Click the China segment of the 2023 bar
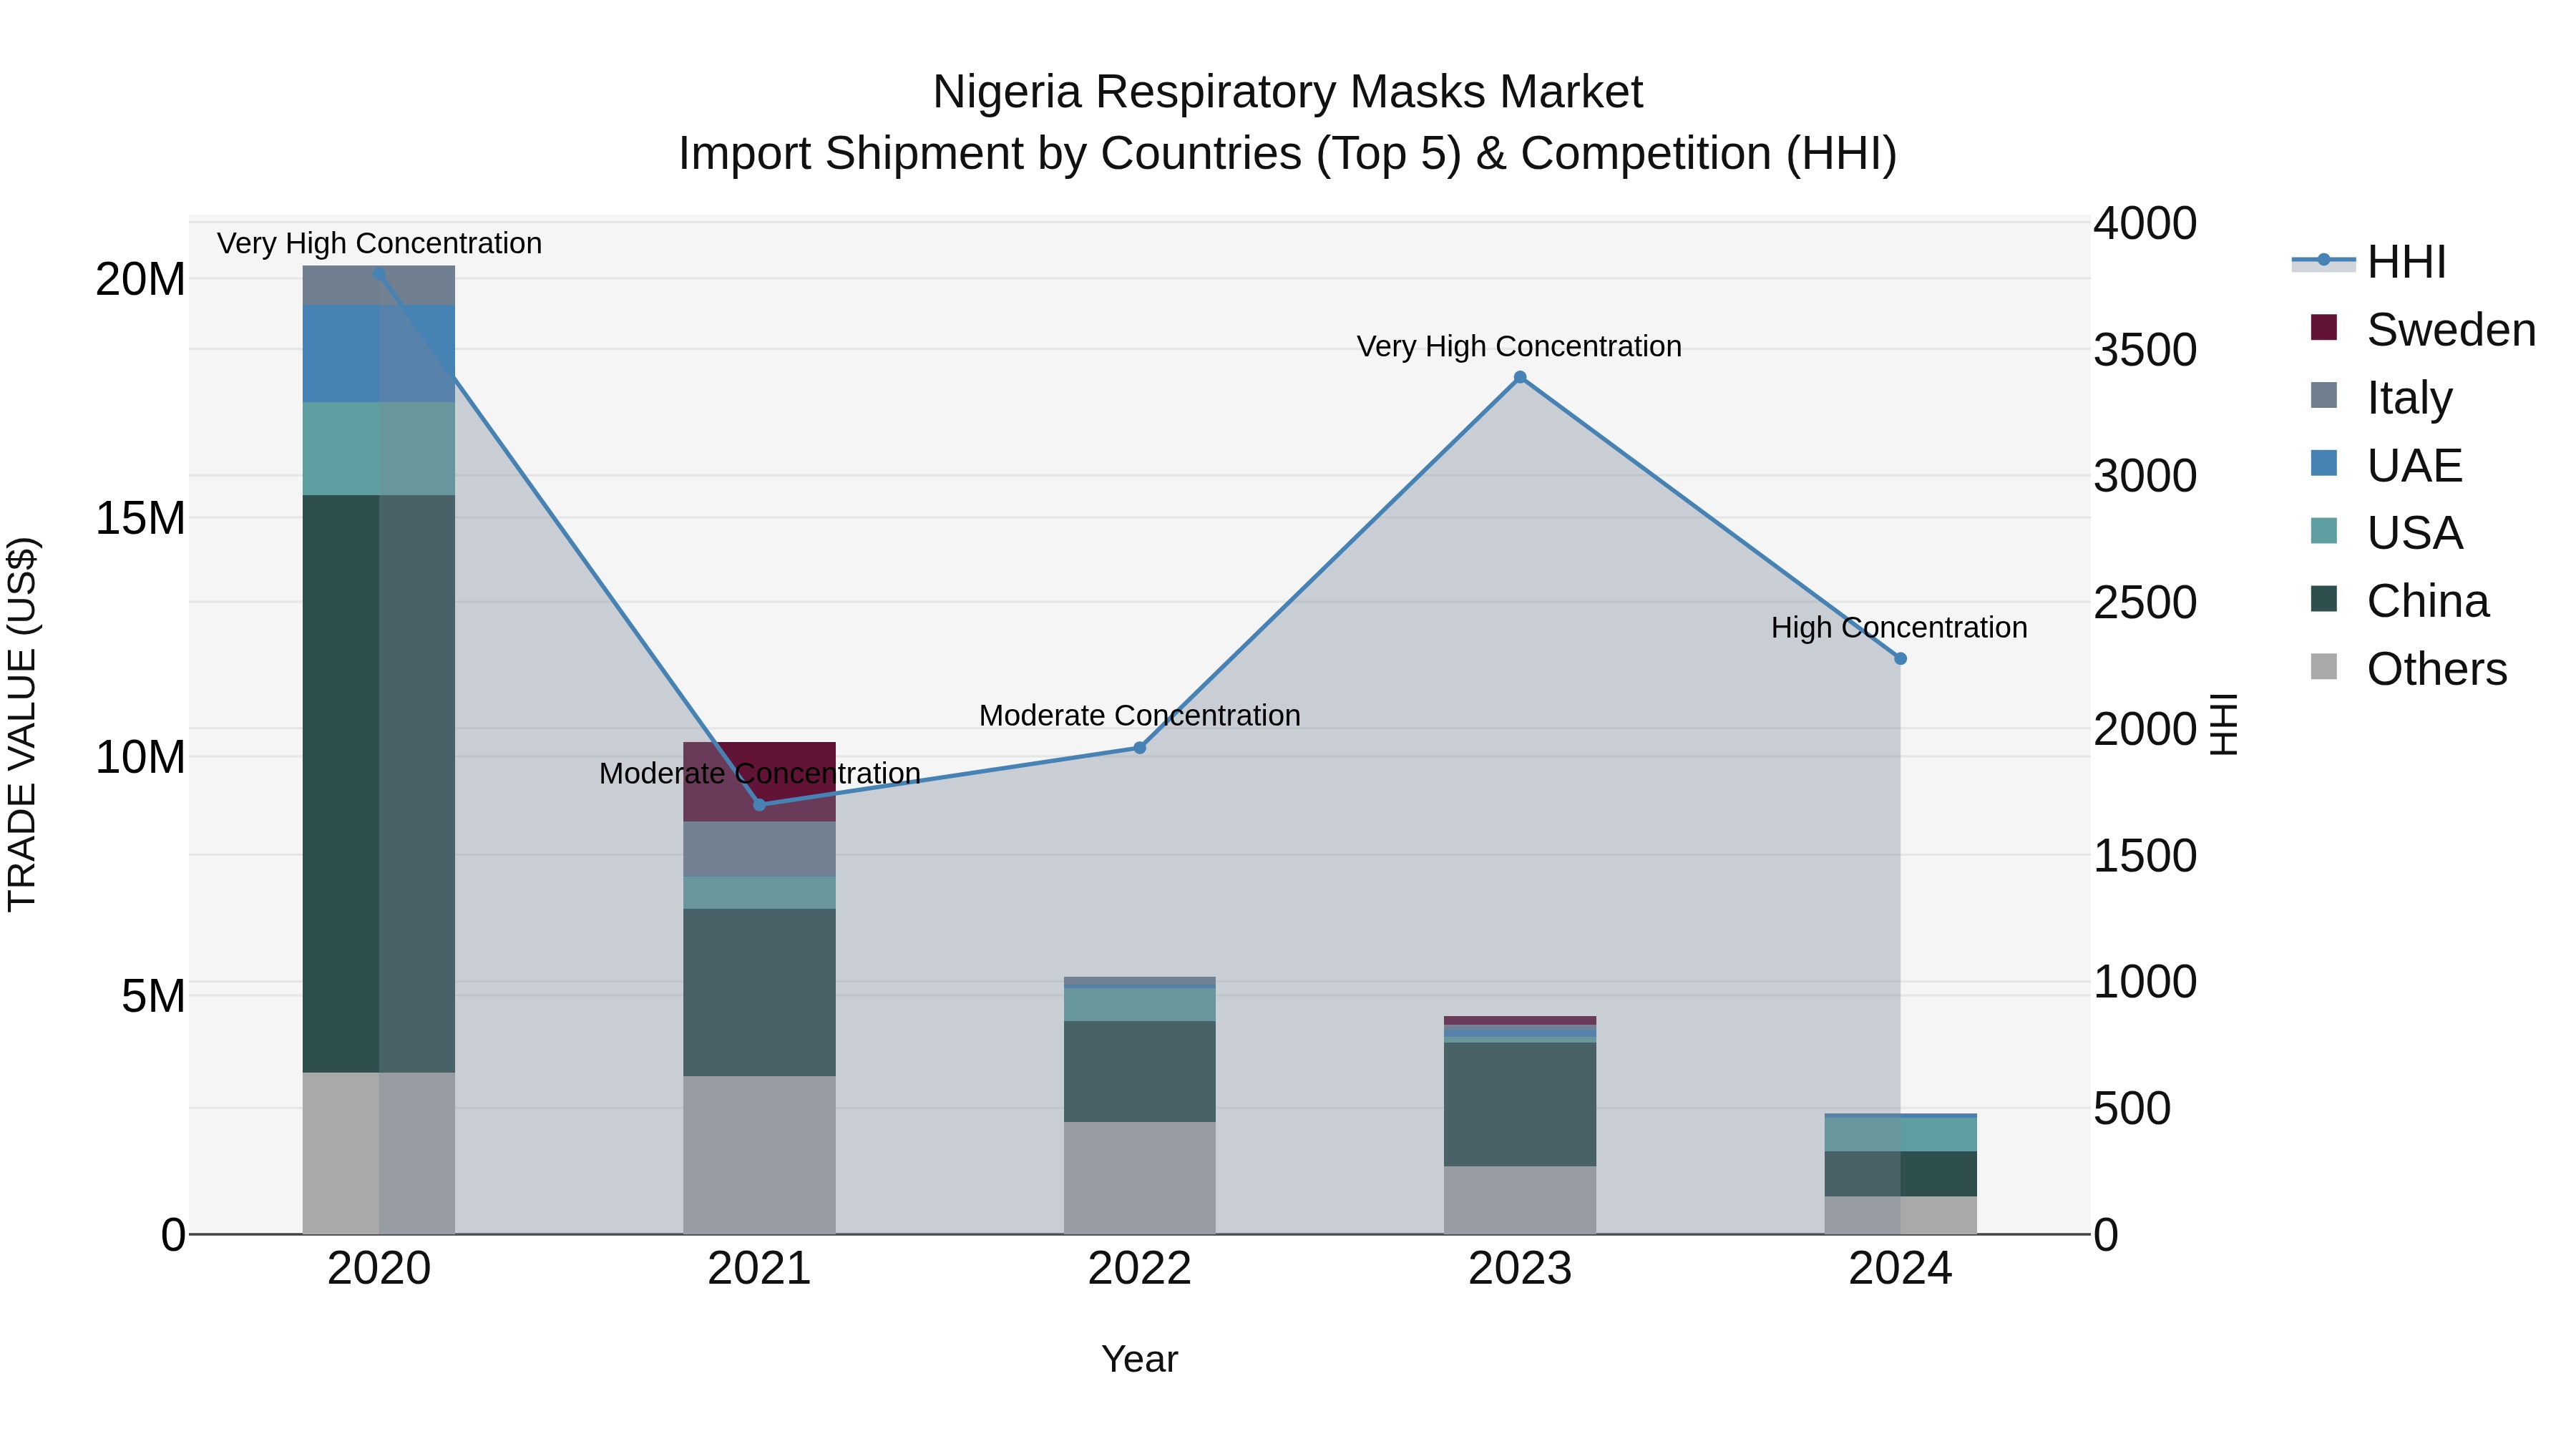The width and height of the screenshot is (2576, 1449). click(1520, 1105)
